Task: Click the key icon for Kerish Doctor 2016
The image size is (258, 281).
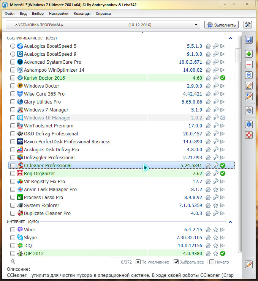Action: (215, 78)
